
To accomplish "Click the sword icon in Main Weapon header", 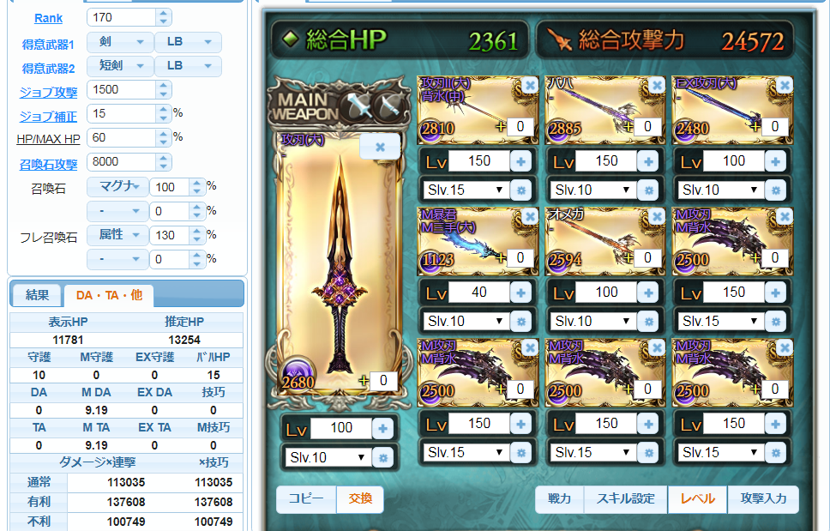I will 359,106.
